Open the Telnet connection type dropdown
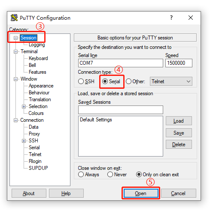Screen dimensions: 213x211 click(171, 81)
